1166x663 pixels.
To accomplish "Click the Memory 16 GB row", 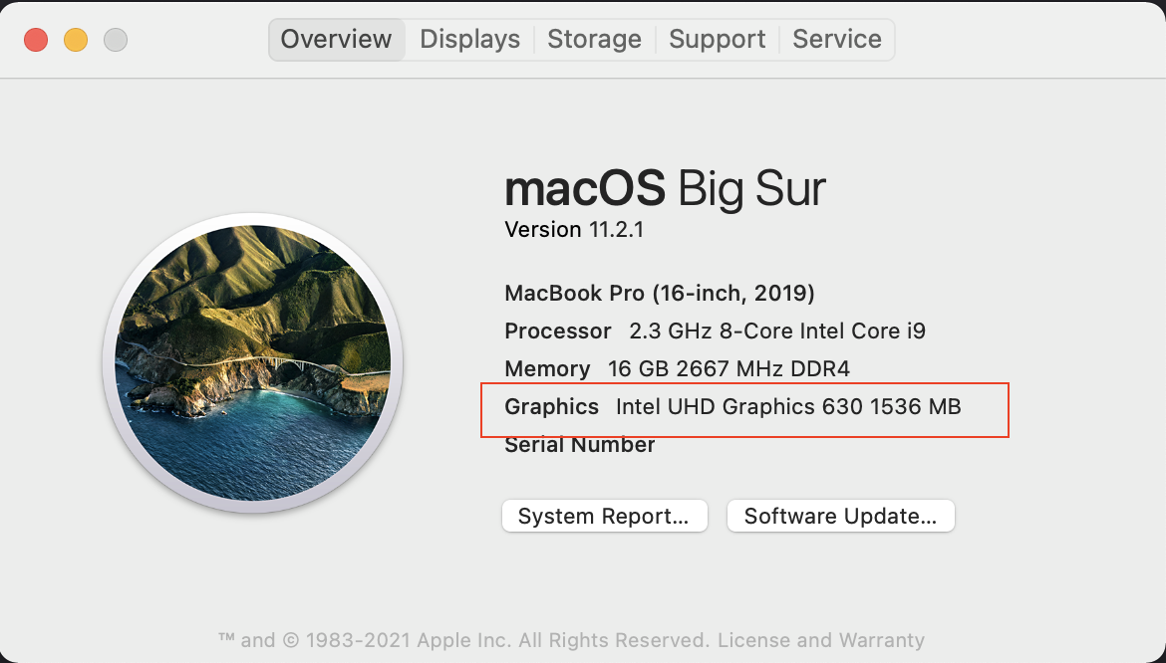I will coord(677,369).
